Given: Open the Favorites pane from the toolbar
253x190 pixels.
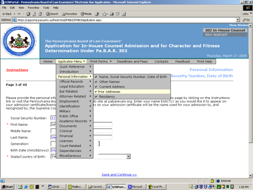Looking at the screenshot, I should [69, 14].
